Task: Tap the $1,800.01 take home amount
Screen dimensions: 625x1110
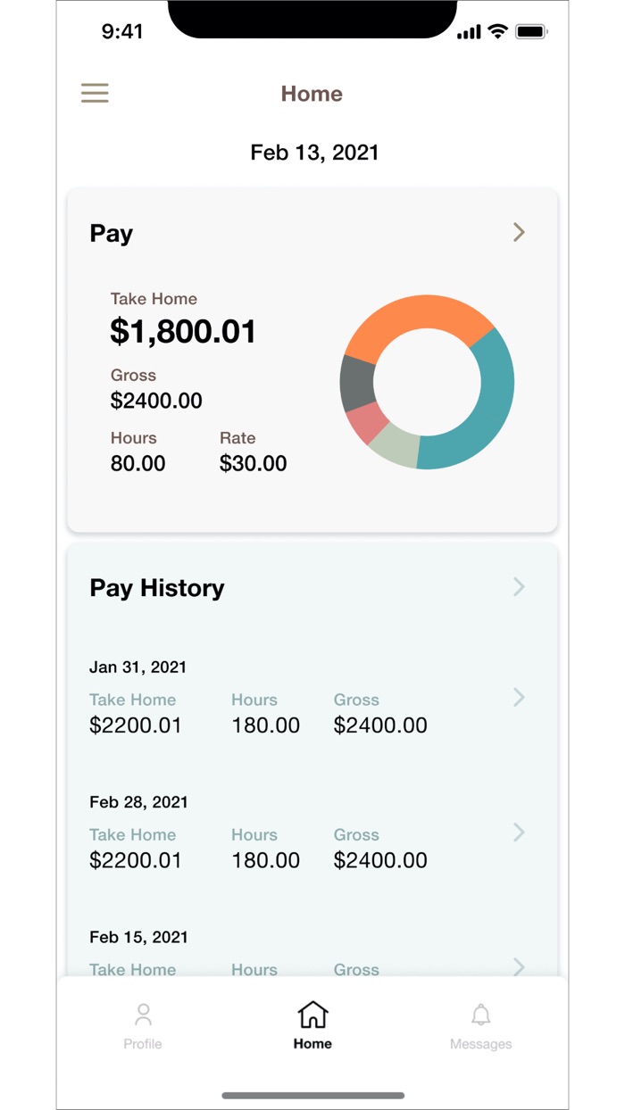Action: (x=183, y=332)
